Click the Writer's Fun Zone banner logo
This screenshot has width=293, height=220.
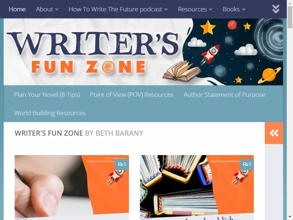coord(143,52)
